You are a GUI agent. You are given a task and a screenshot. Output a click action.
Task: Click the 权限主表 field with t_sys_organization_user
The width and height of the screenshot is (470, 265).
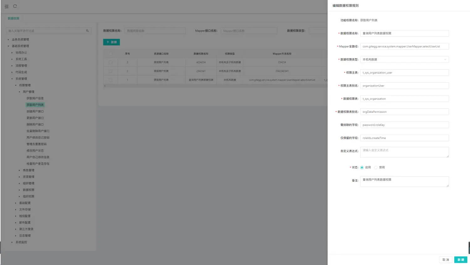[x=405, y=73]
